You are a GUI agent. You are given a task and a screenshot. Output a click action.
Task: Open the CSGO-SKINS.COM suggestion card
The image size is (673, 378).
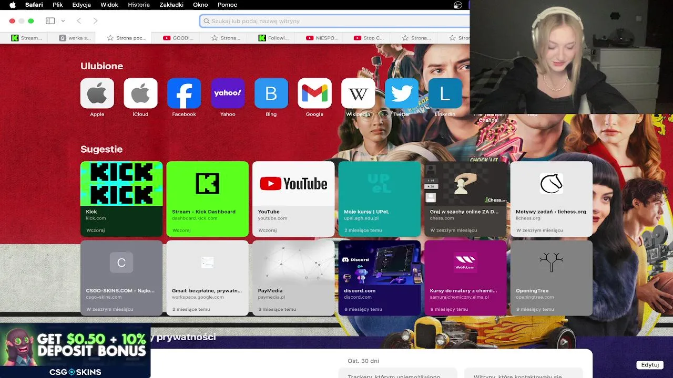coord(121,278)
